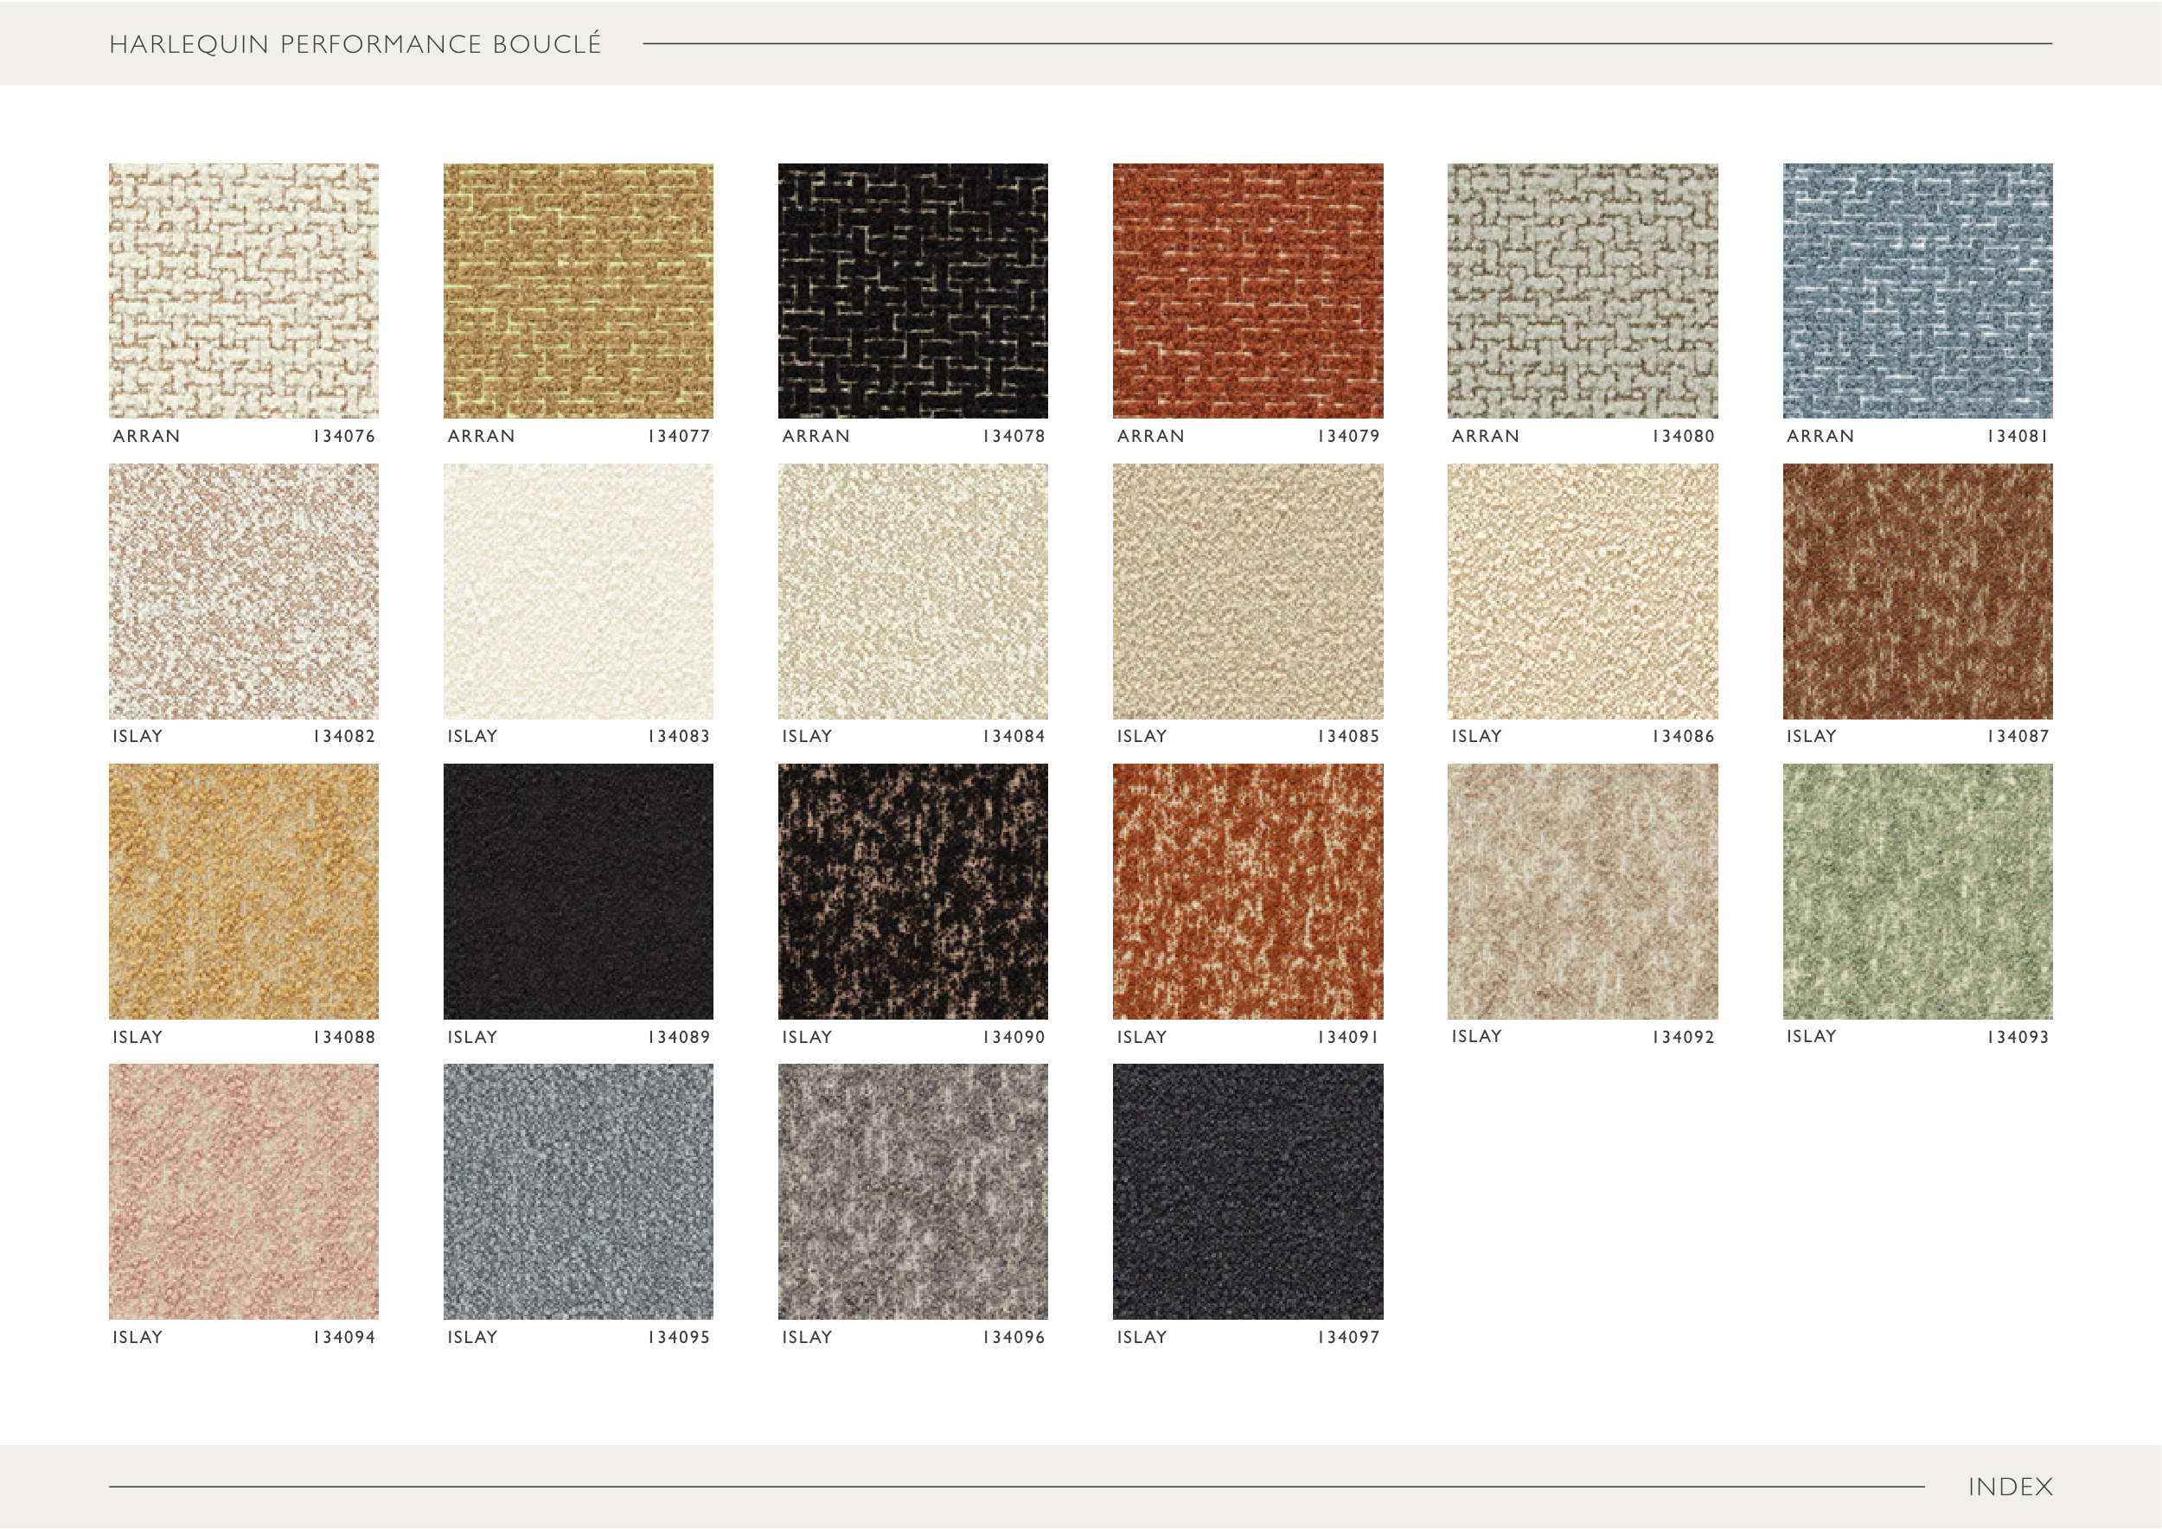Pick the solid black Islay 134089 swatch
Viewport: 2162px width, 1529px height.
point(577,891)
